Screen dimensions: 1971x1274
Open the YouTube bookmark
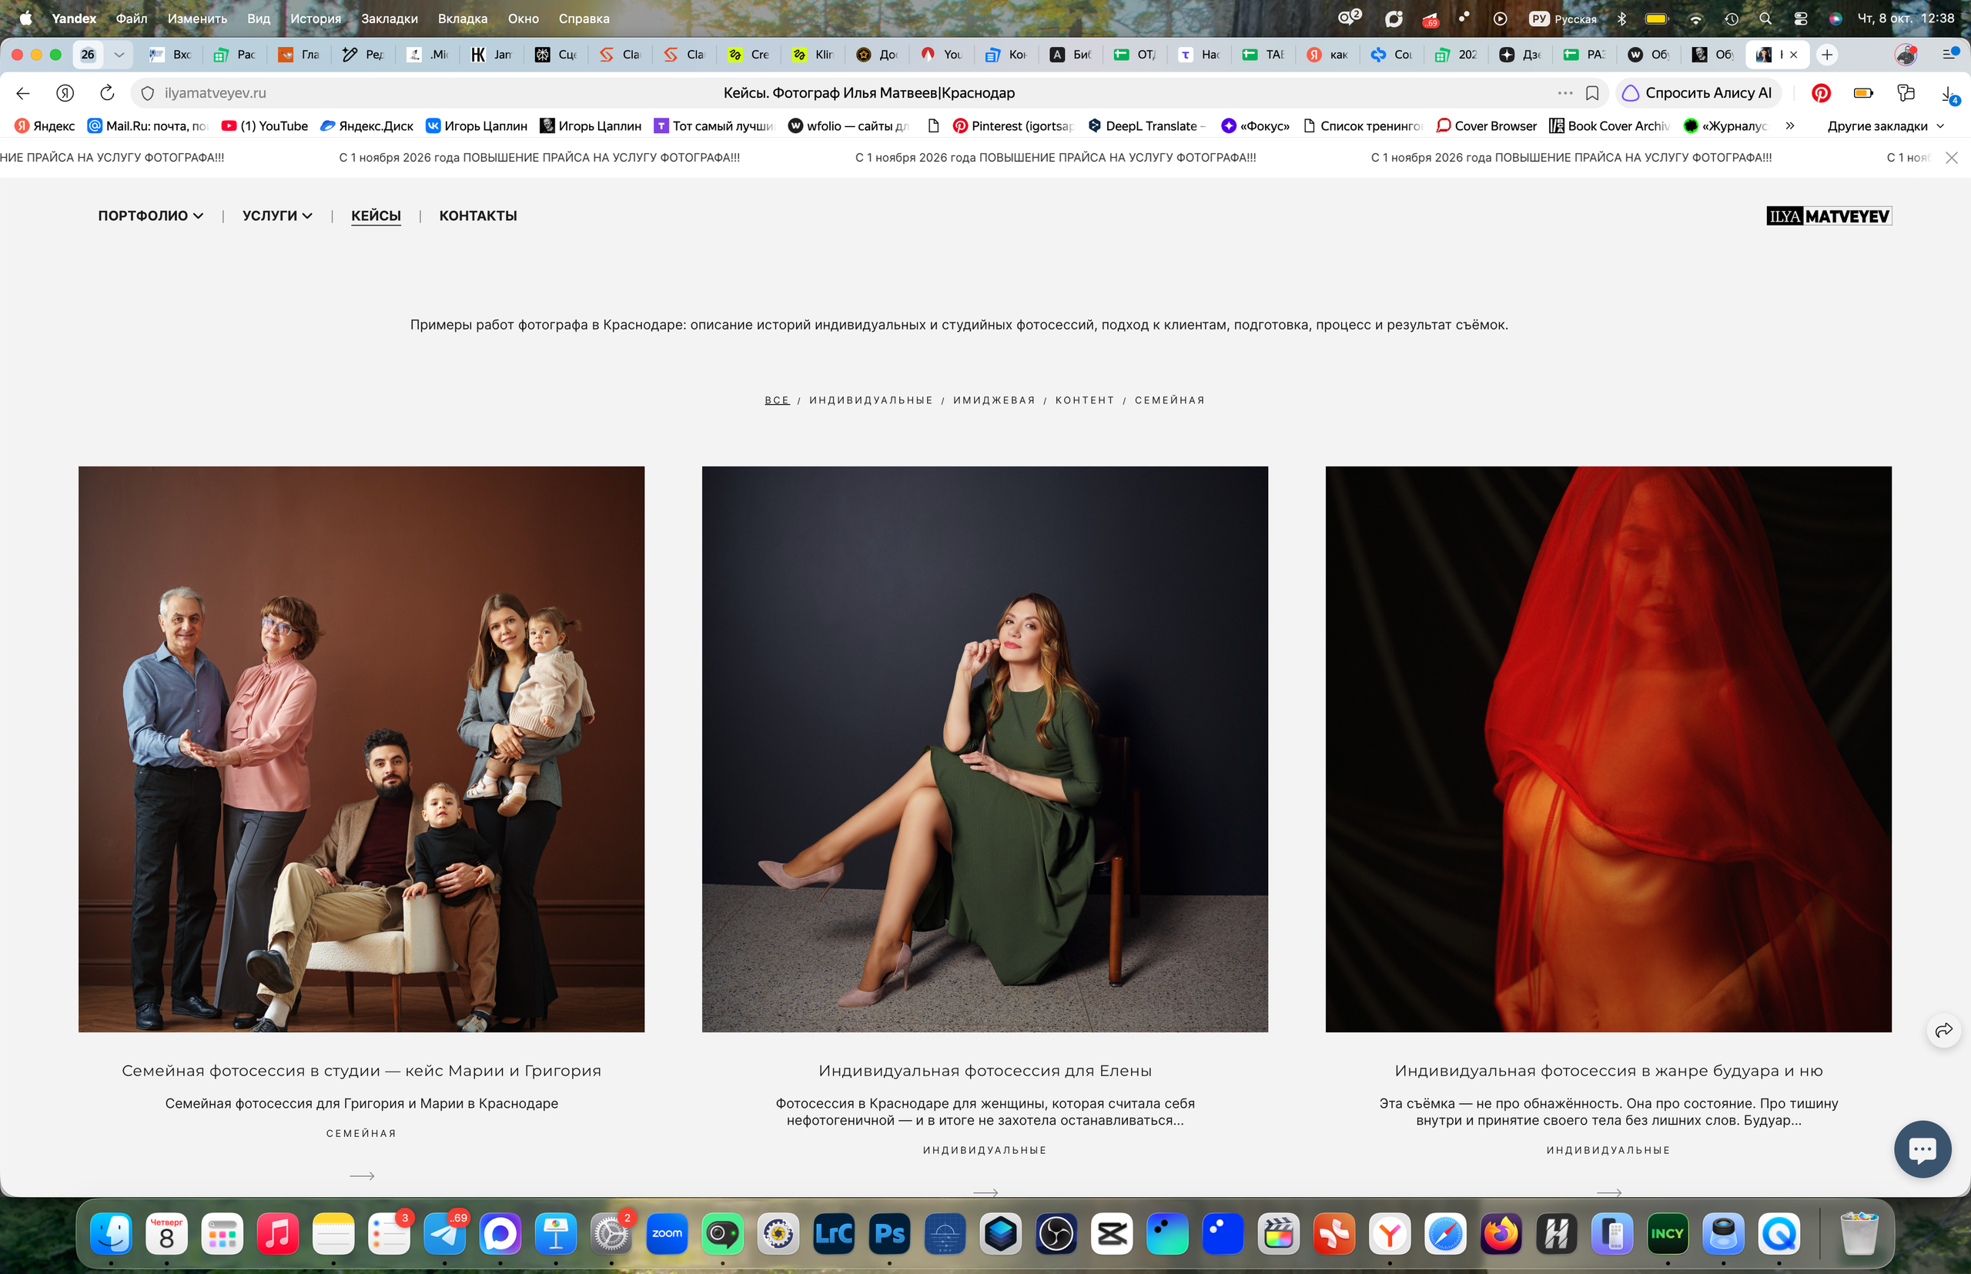pyautogui.click(x=265, y=125)
